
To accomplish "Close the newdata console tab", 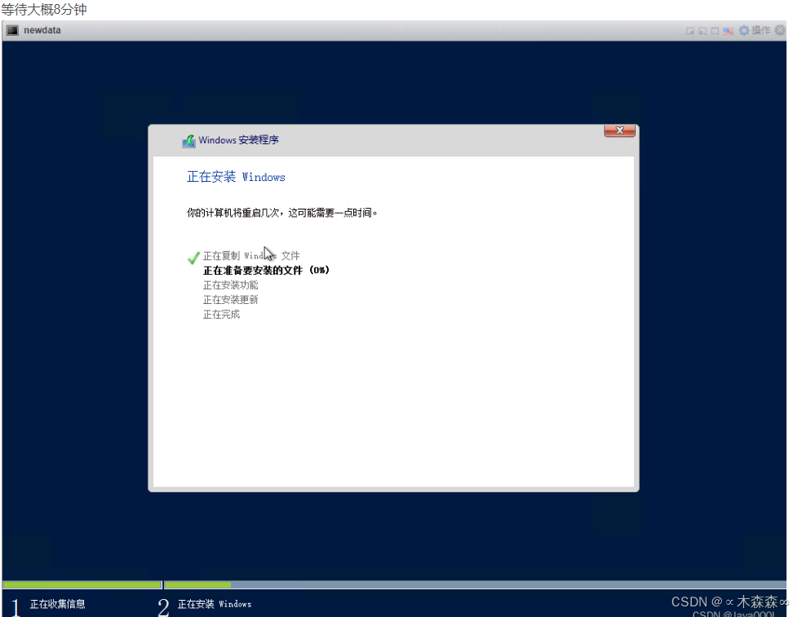I will pyautogui.click(x=779, y=30).
